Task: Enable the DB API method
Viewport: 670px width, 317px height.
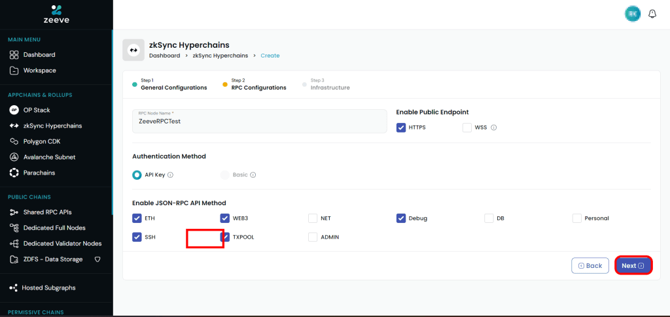Action: pyautogui.click(x=489, y=218)
